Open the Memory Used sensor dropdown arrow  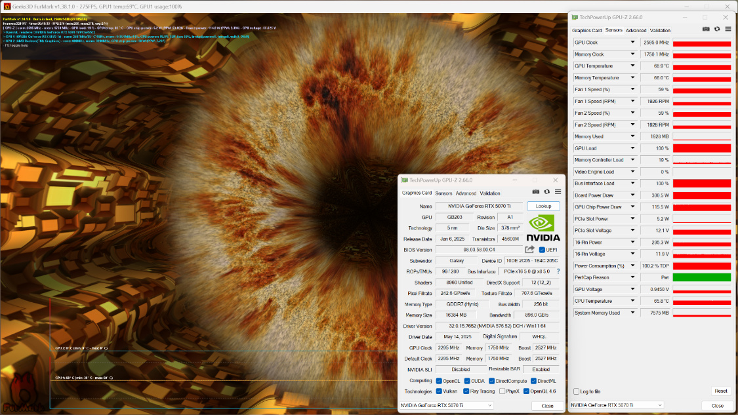coord(632,136)
